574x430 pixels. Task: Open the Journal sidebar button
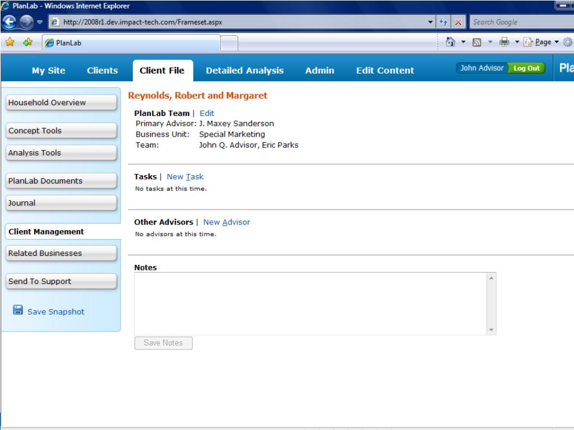pyautogui.click(x=61, y=203)
